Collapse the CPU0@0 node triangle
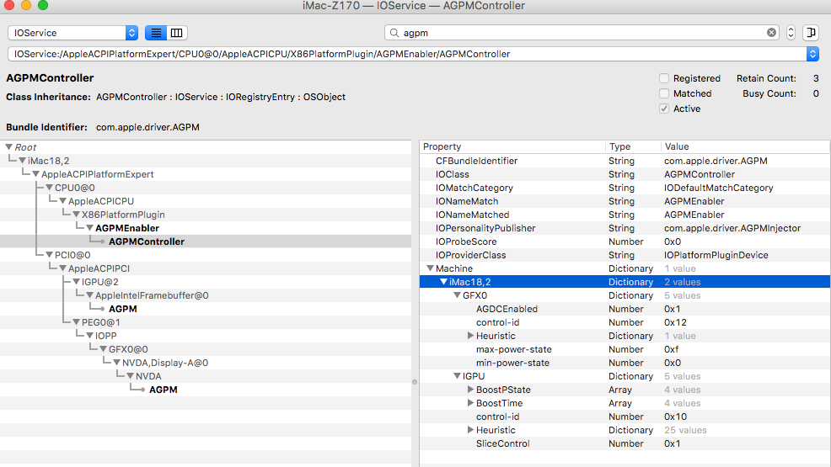Image resolution: width=831 pixels, height=467 pixels. 49,188
